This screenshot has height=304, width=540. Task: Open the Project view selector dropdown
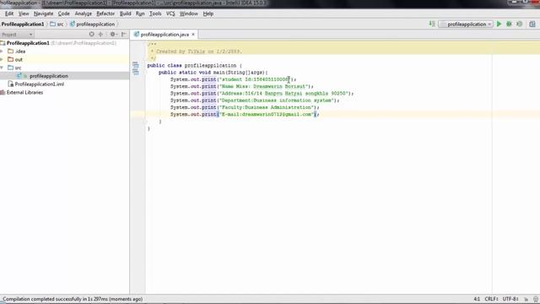pyautogui.click(x=17, y=35)
